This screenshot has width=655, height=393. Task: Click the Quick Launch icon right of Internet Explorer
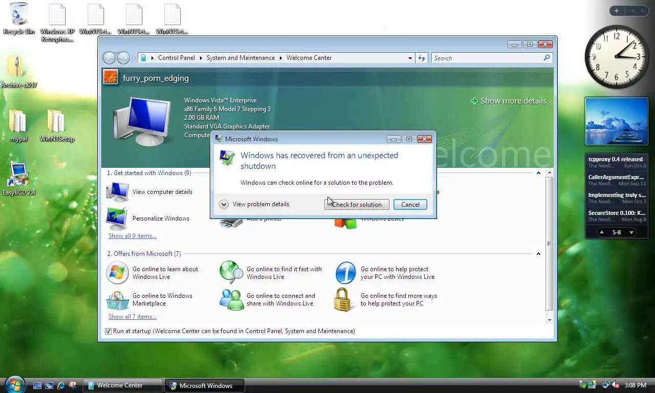pos(73,385)
